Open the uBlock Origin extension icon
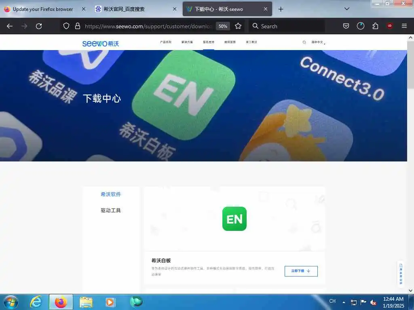The height and width of the screenshot is (310, 414). [x=389, y=26]
